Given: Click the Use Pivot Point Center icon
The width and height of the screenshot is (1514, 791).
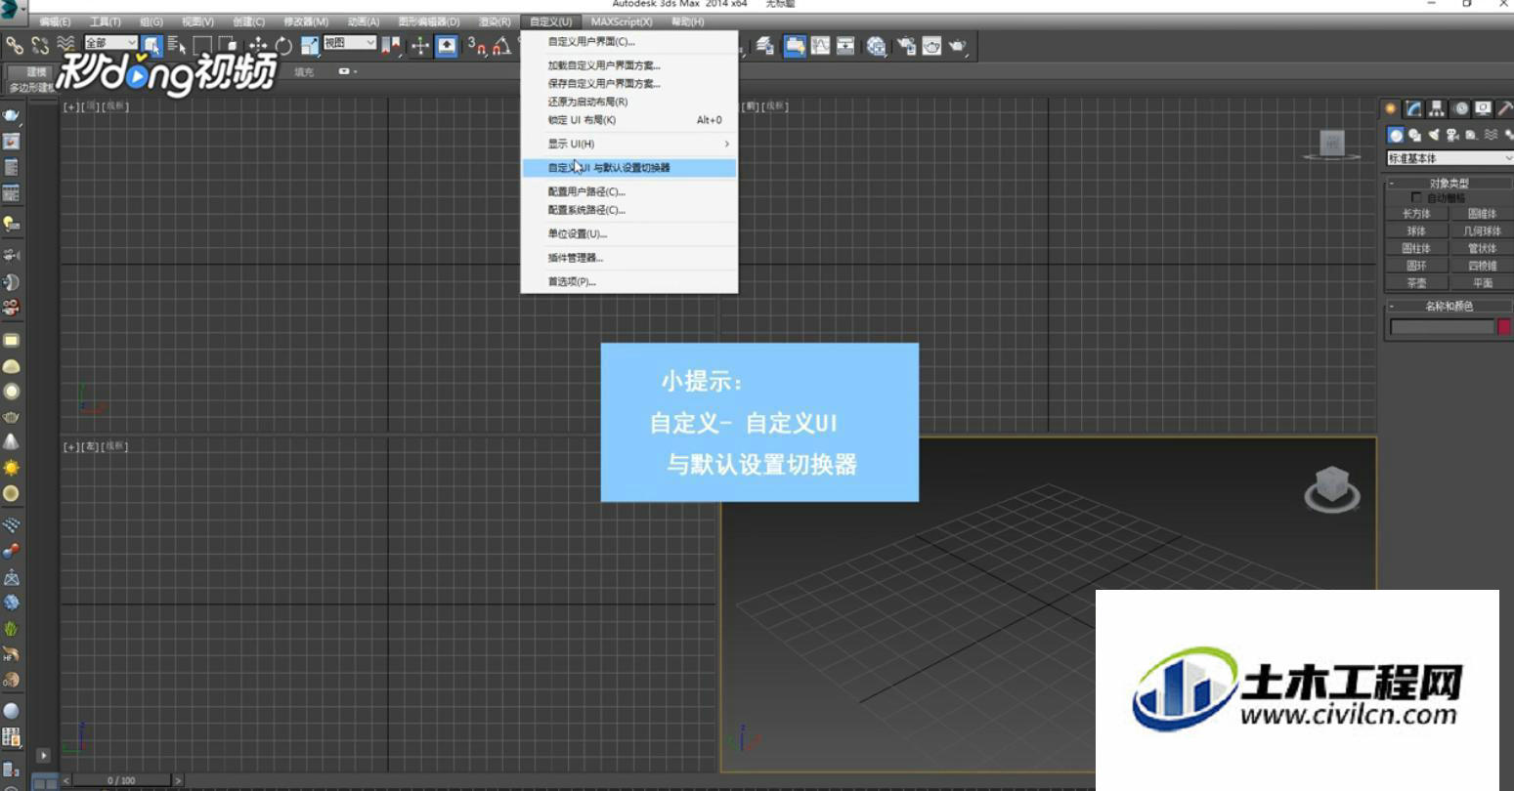Looking at the screenshot, I should 391,45.
